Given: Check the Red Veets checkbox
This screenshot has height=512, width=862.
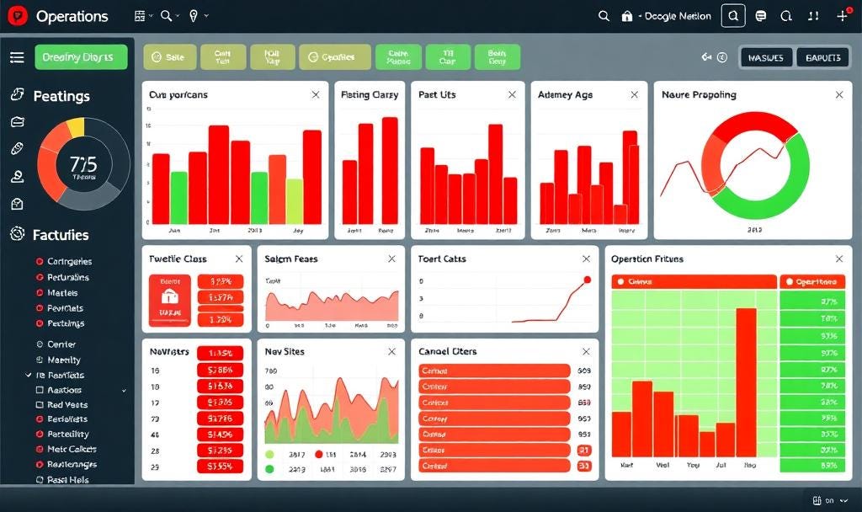Looking at the screenshot, I should click(40, 405).
